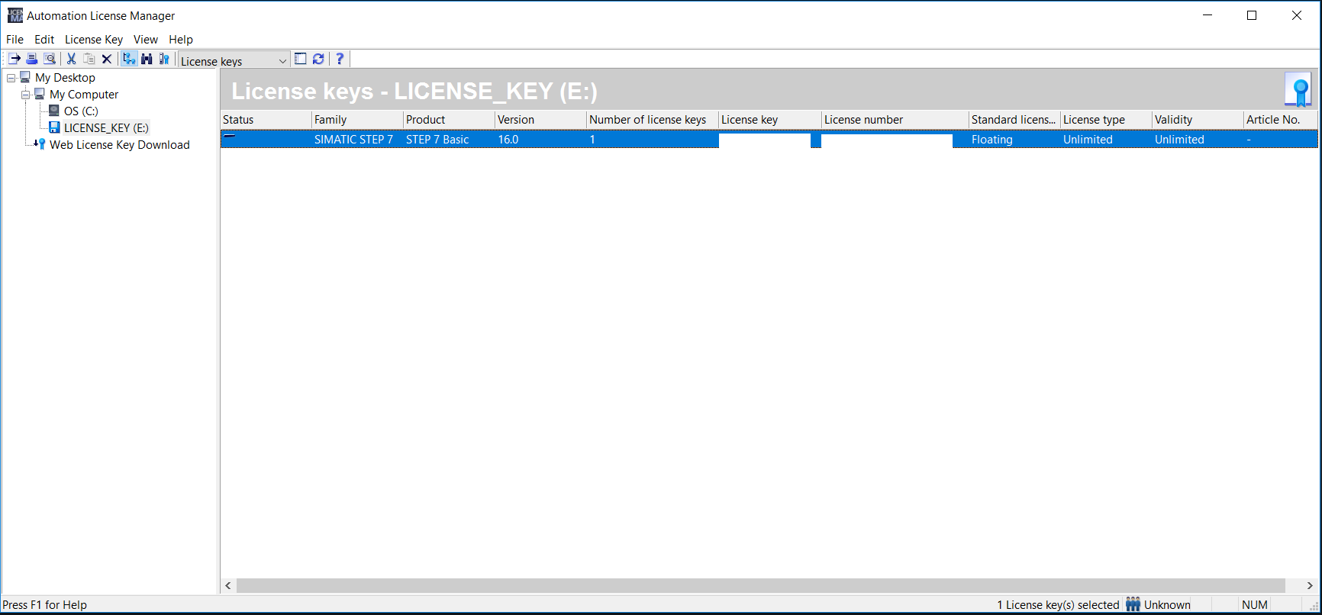Select My Desktop in the tree
Image resolution: width=1322 pixels, height=615 pixels.
coord(65,78)
